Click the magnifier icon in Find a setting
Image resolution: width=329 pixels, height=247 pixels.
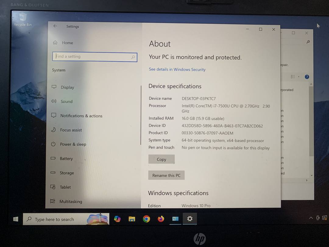pos(133,57)
